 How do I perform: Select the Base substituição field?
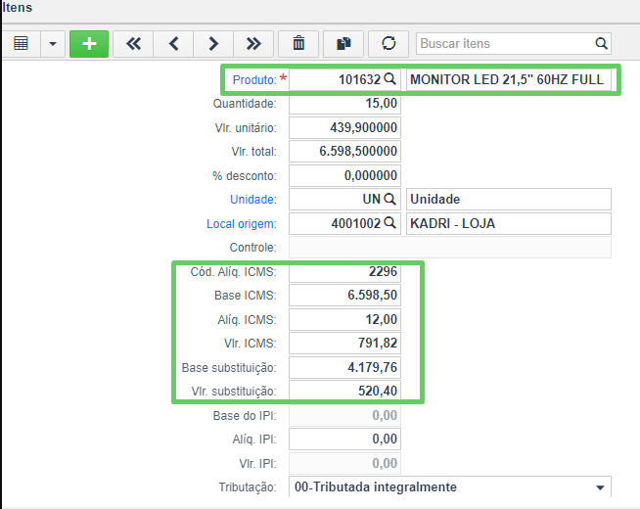[x=344, y=367]
